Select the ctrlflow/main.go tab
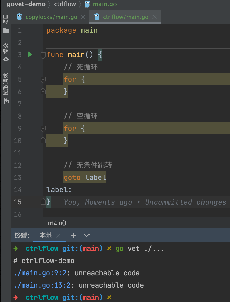This screenshot has height=302, width=230. point(125,17)
